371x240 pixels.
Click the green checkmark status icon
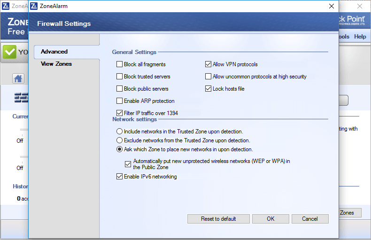pyautogui.click(x=9, y=52)
